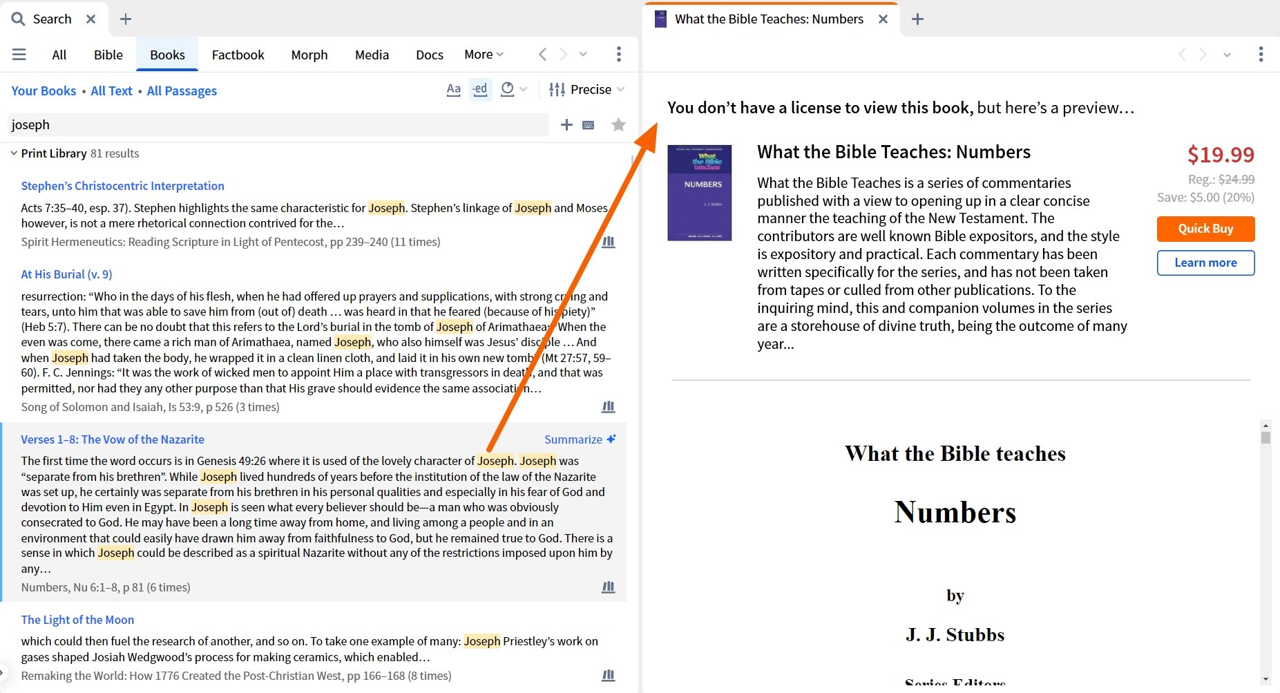Click the Numbers book cover thumbnail
The width and height of the screenshot is (1280, 693).
(x=699, y=193)
